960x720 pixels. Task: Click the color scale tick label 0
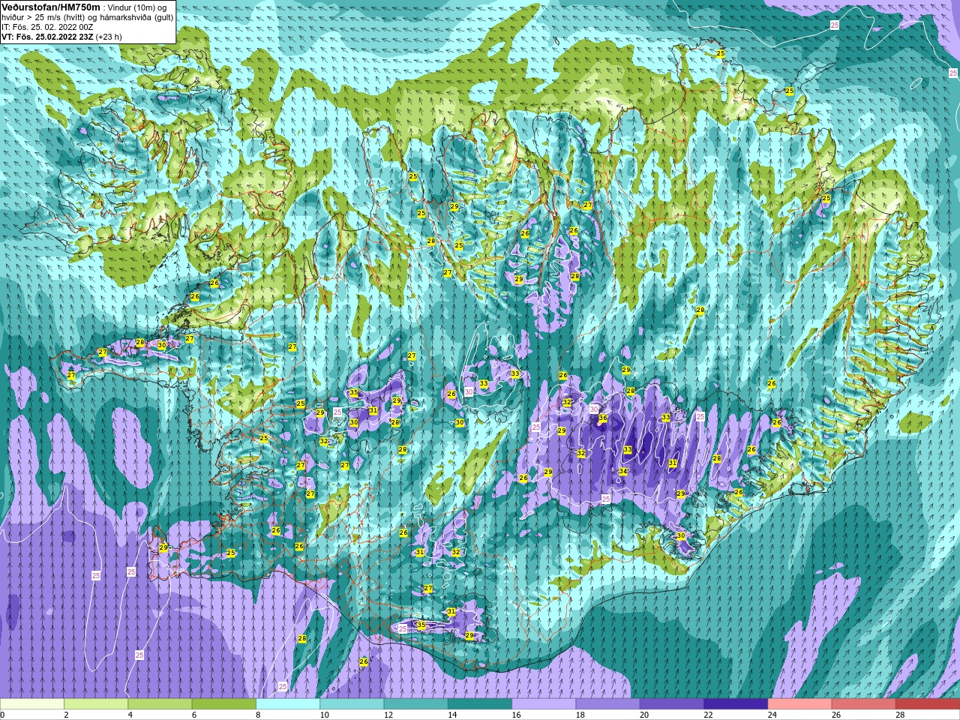(2, 715)
